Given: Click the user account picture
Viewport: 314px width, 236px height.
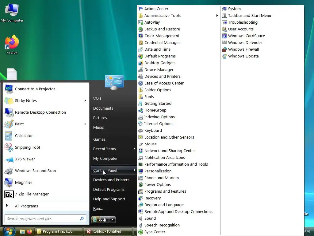Looking at the screenshot, I should [x=114, y=82].
